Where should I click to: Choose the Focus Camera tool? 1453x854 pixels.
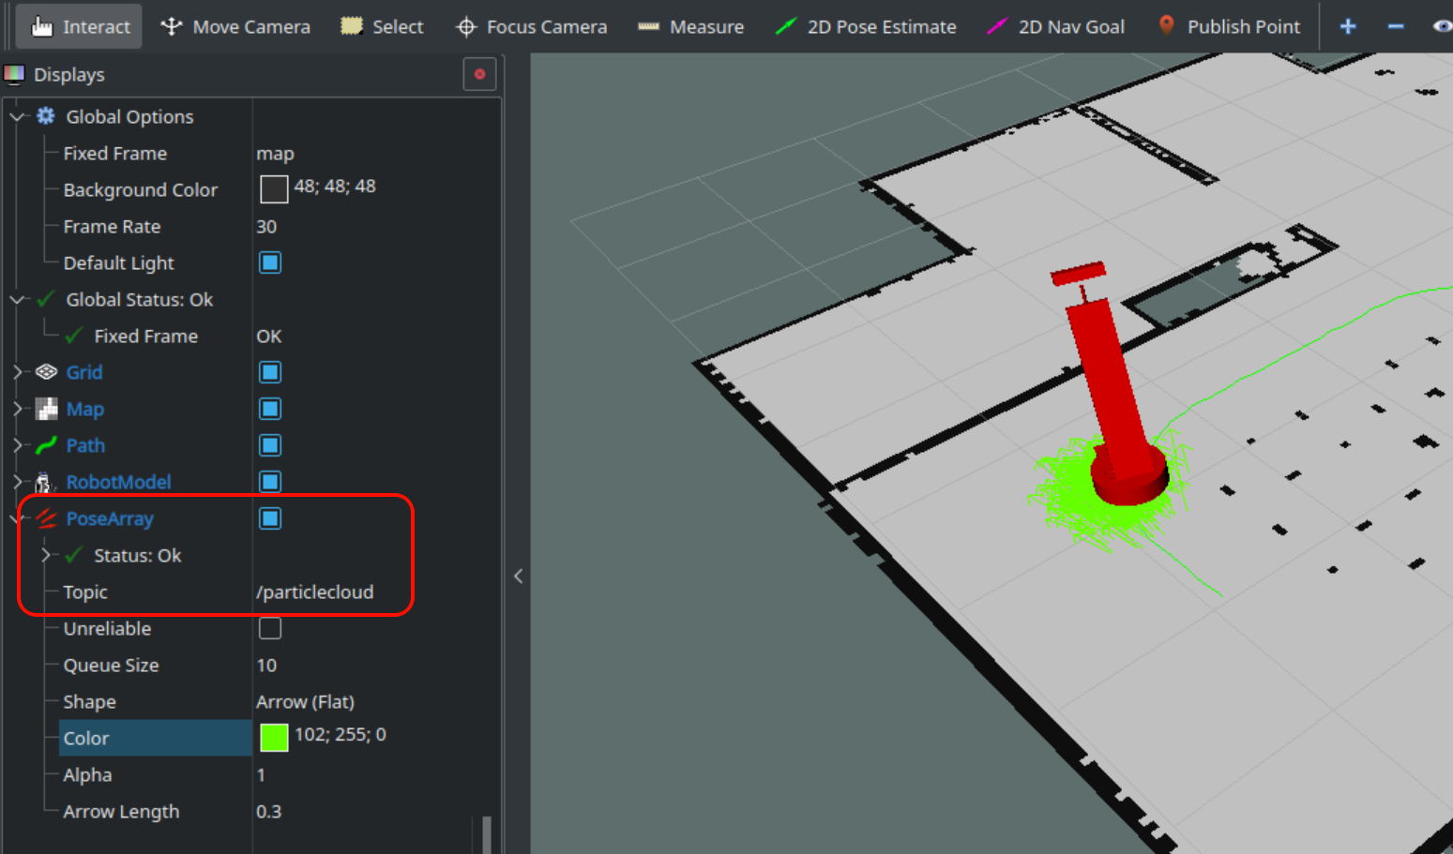(531, 26)
